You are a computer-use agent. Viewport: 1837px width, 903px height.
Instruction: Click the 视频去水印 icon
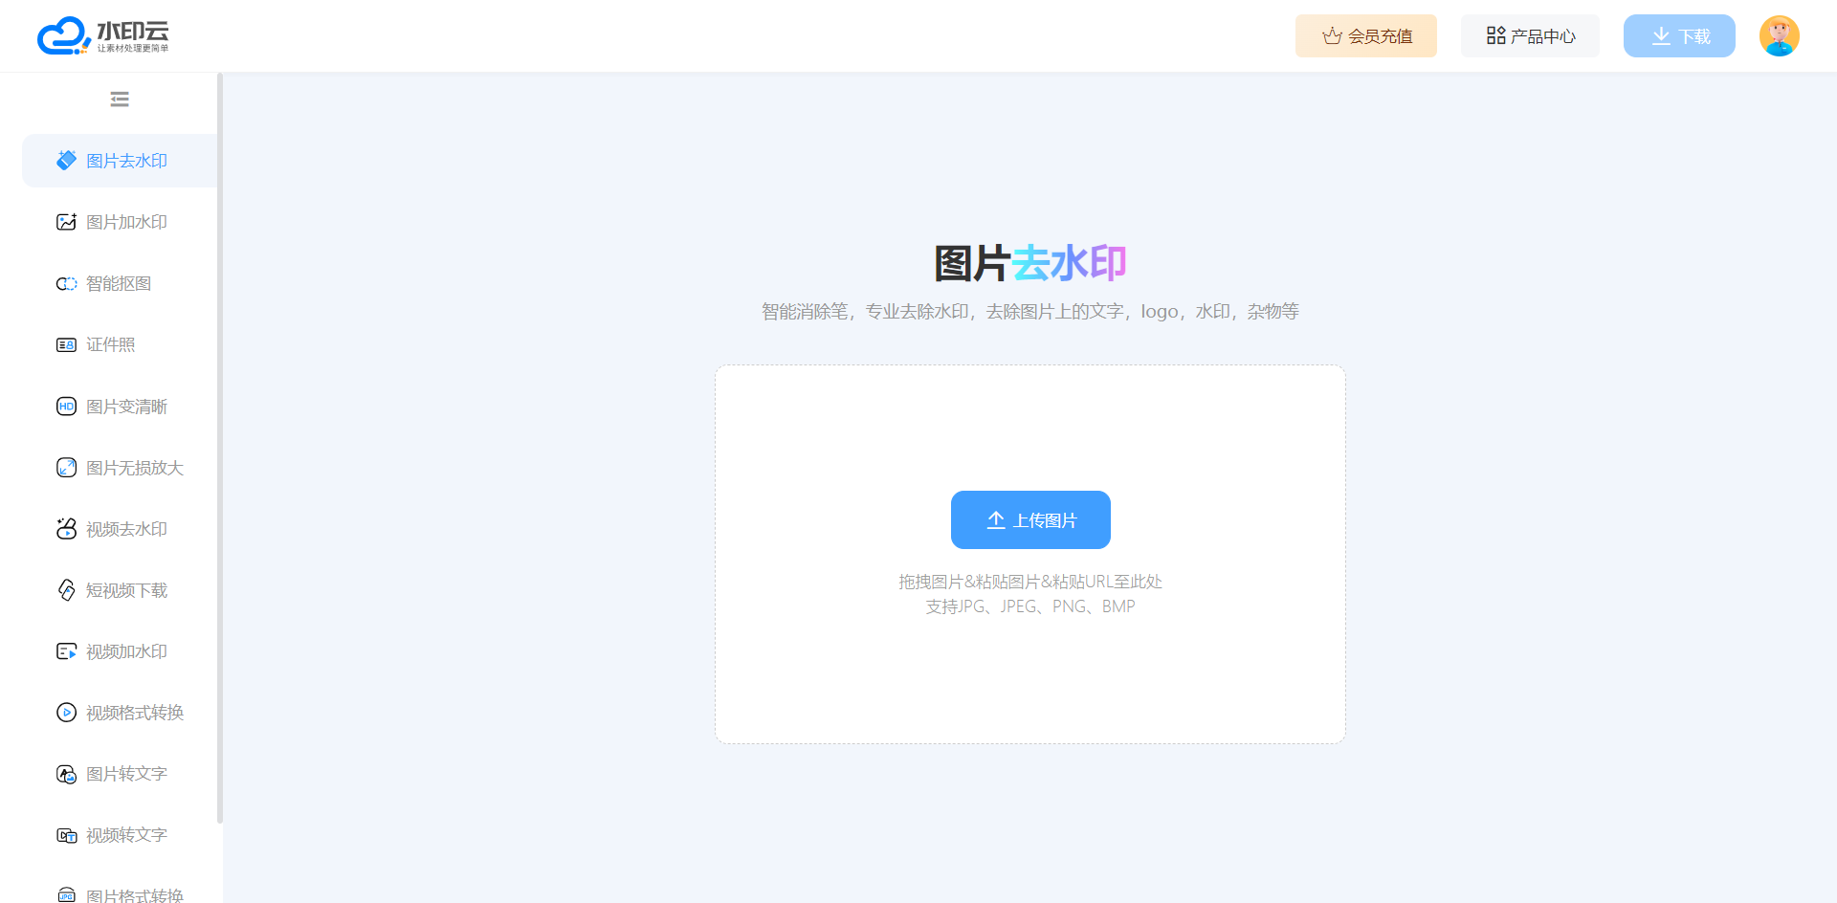[x=66, y=529]
